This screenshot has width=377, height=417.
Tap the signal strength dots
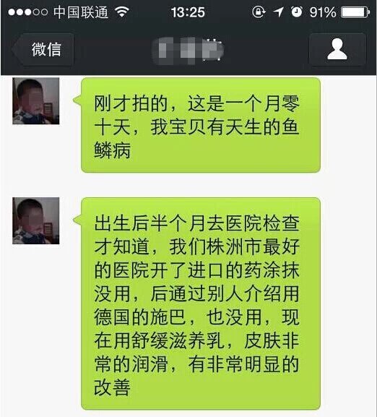point(27,12)
